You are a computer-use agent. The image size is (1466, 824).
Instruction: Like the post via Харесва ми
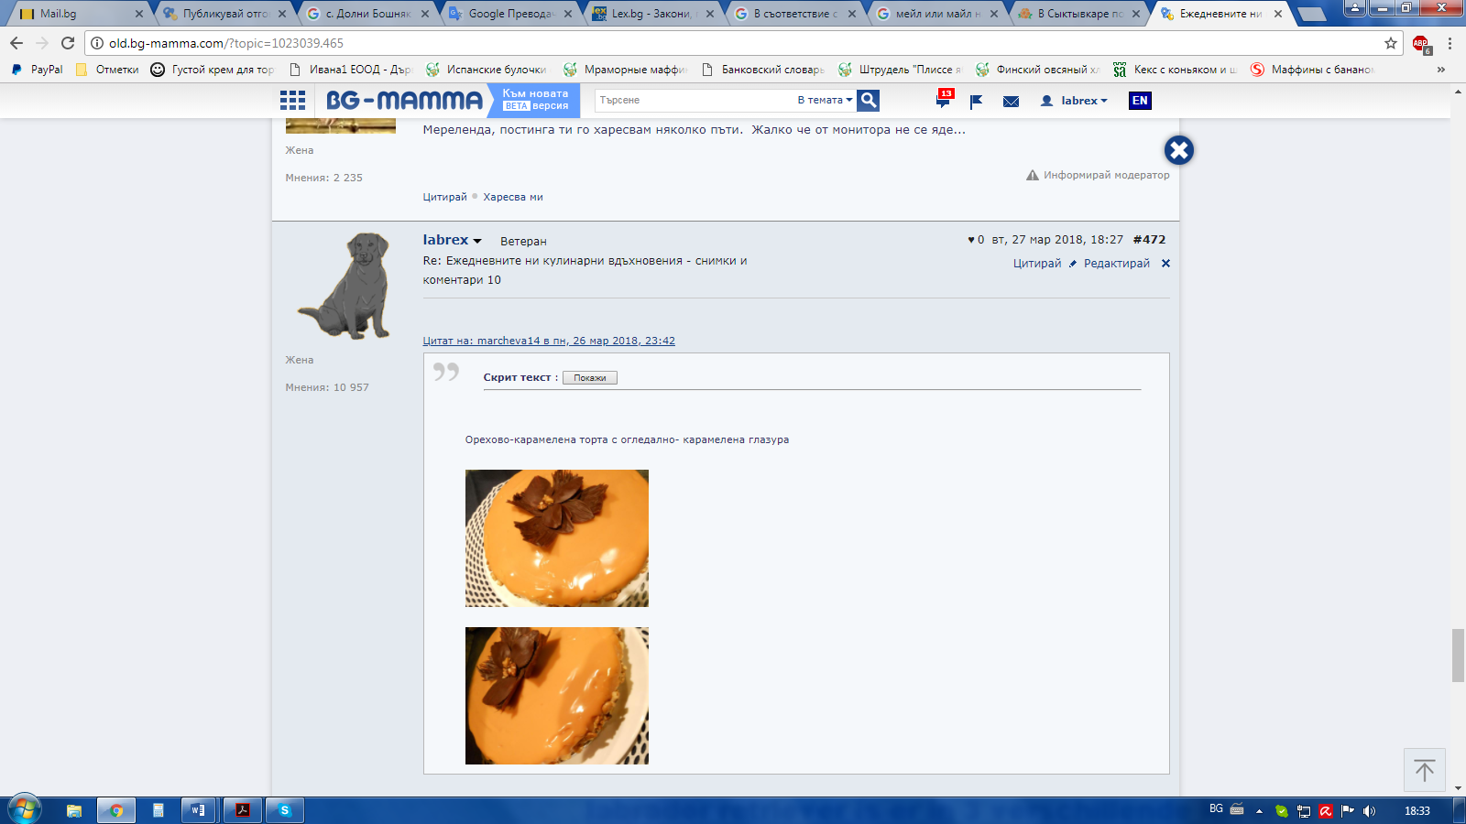point(513,197)
